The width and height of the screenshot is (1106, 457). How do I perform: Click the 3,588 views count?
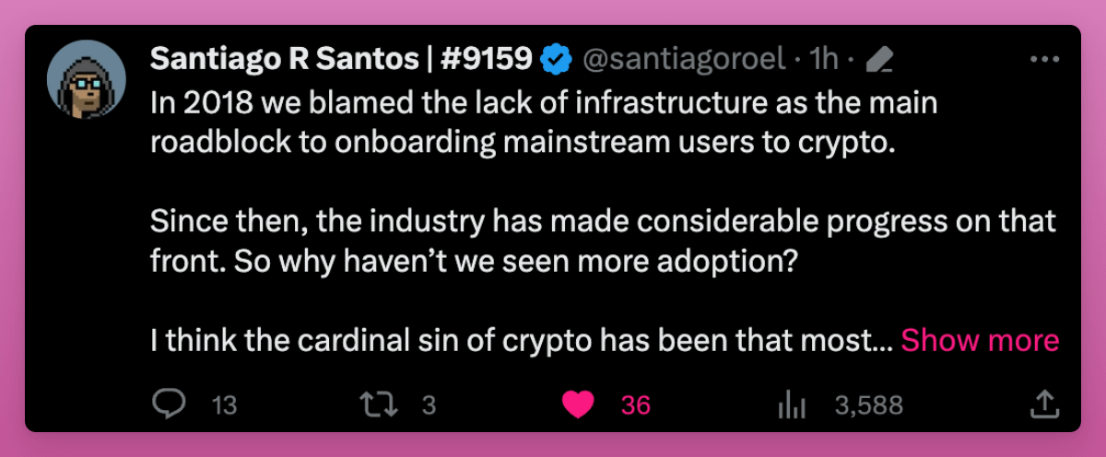[x=868, y=405]
